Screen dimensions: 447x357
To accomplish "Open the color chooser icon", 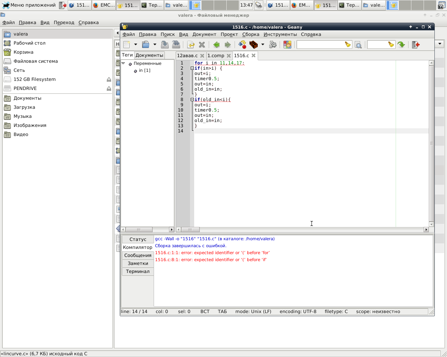I will [x=287, y=45].
